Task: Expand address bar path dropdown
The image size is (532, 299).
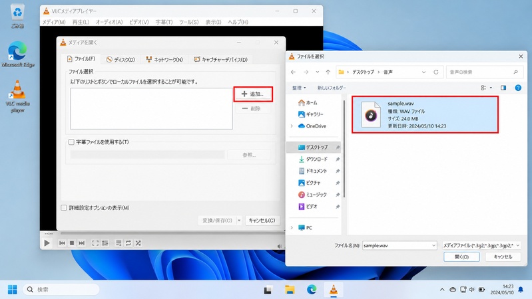Action: click(423, 72)
